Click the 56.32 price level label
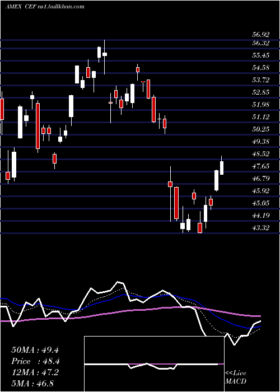The image size is (280, 392). click(260, 43)
